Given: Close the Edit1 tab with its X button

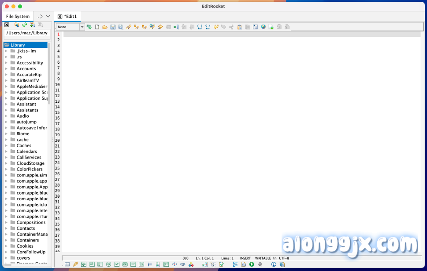Looking at the screenshot, I should click(60, 16).
